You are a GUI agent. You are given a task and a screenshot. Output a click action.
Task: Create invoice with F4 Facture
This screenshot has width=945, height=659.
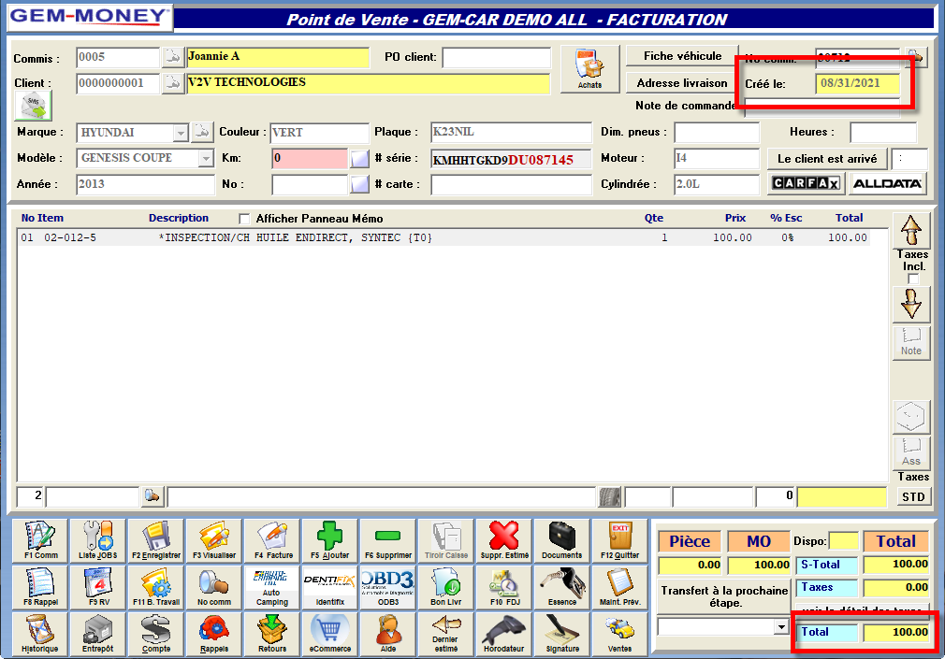click(272, 540)
